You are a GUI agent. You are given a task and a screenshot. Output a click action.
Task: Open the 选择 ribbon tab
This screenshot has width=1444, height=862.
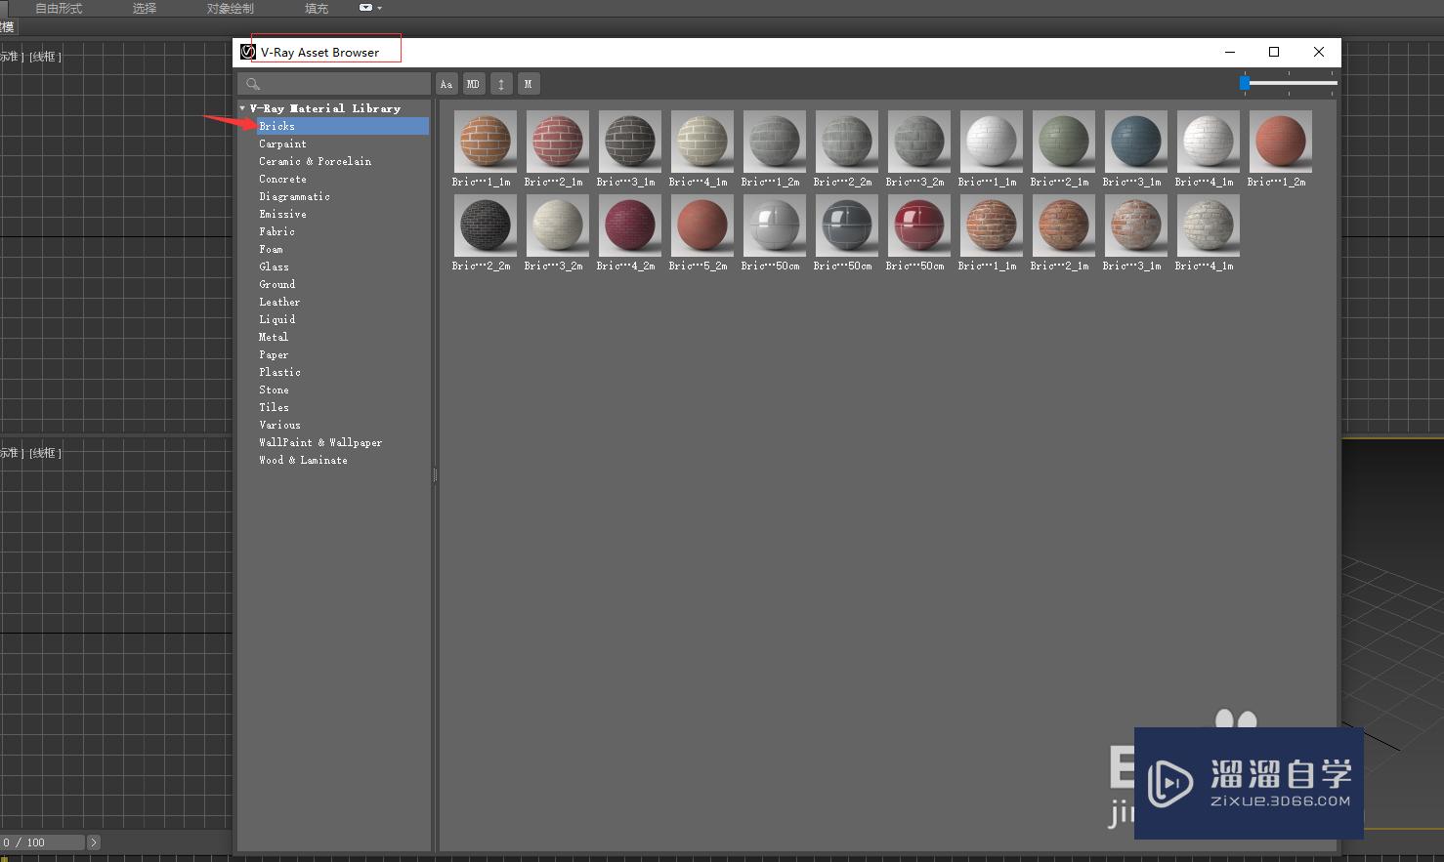(x=145, y=8)
